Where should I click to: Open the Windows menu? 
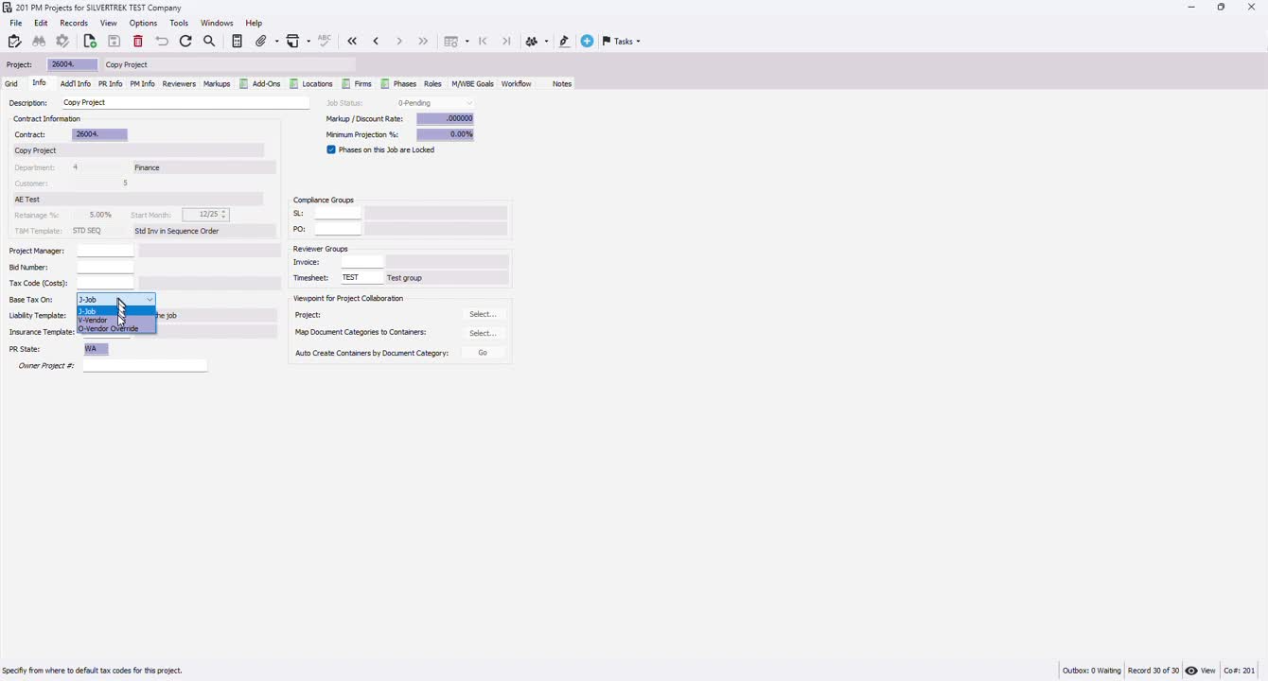pyautogui.click(x=217, y=23)
